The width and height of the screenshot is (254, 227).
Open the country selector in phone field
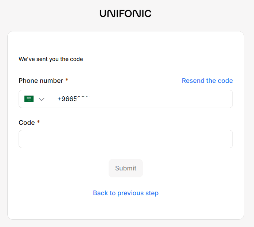(35, 99)
